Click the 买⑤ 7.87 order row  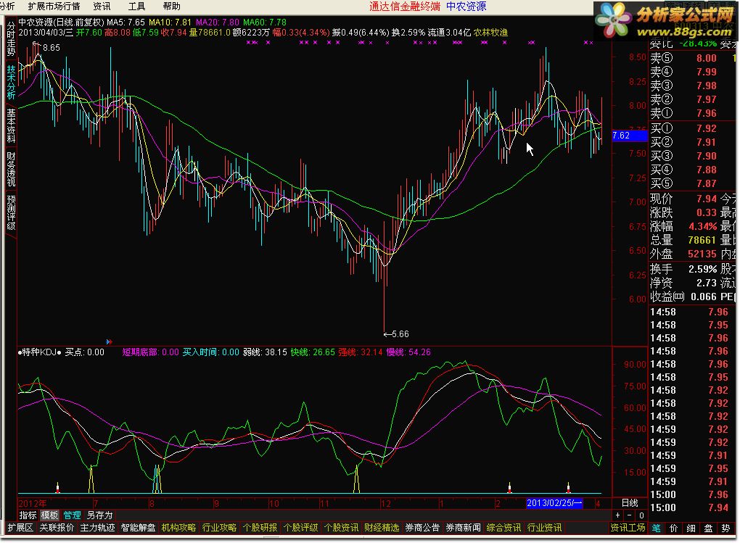(683, 183)
